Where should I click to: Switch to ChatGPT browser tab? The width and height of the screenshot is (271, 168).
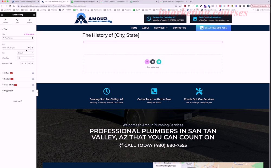(143, 2)
